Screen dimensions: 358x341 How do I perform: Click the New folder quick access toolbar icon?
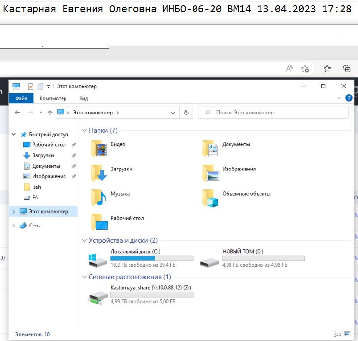point(40,86)
